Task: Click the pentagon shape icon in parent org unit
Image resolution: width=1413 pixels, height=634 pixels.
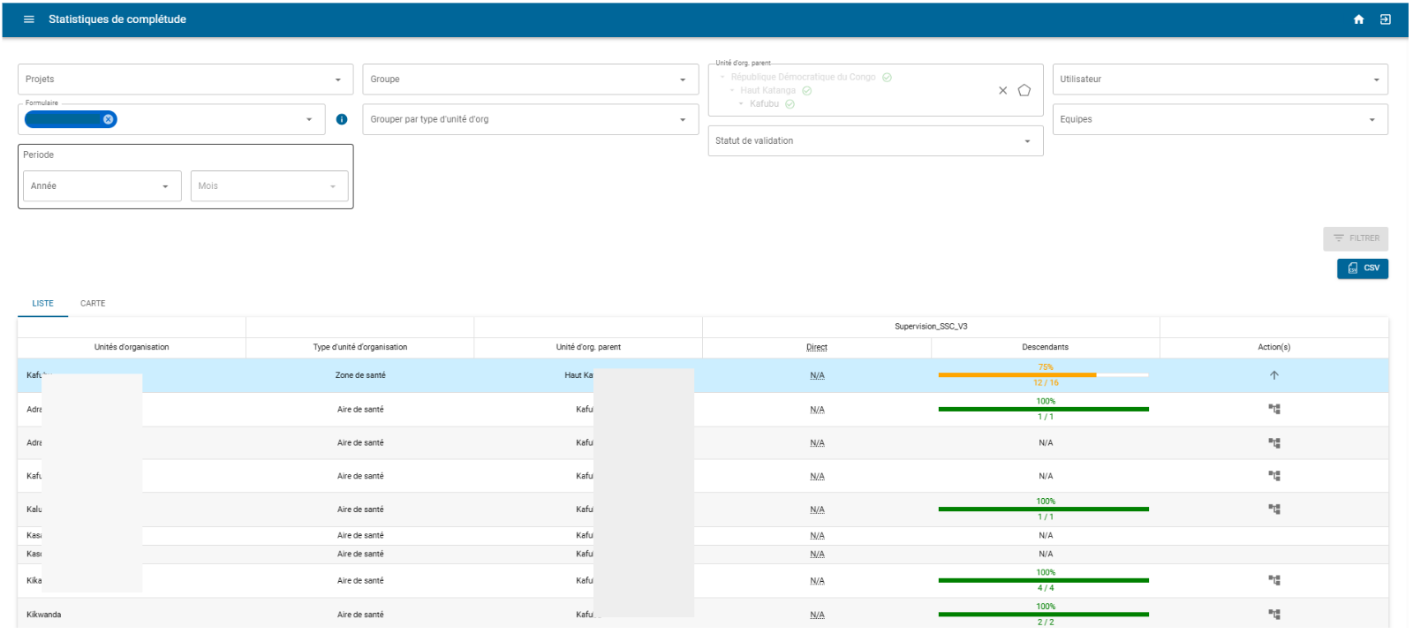Action: (x=1024, y=90)
